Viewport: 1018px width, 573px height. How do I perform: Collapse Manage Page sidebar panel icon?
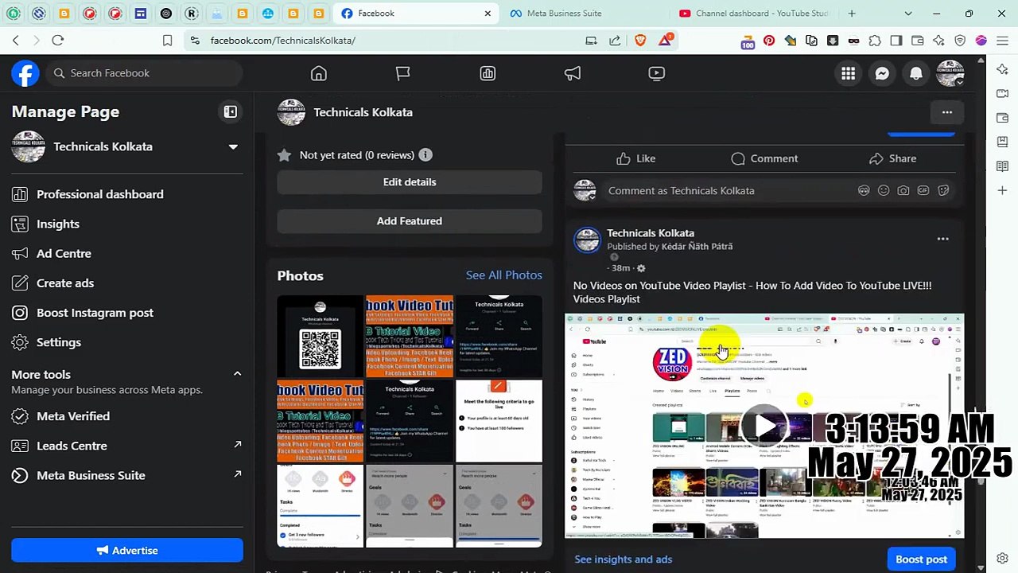point(231,112)
